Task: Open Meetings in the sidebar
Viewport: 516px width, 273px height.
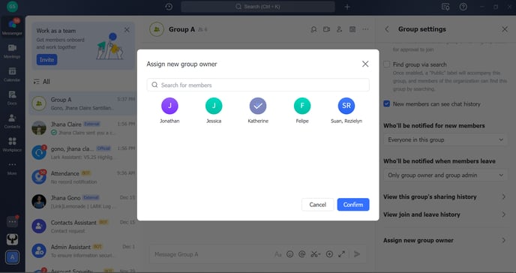Action: click(12, 51)
